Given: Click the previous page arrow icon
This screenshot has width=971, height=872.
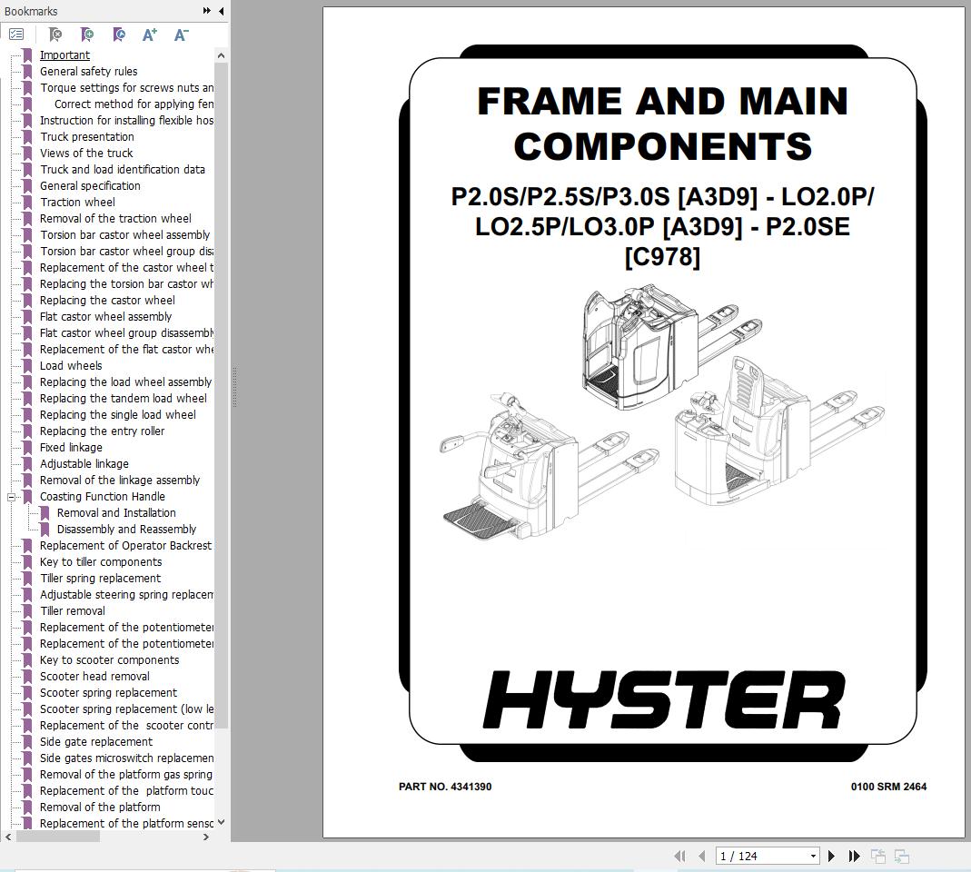Looking at the screenshot, I should click(701, 856).
